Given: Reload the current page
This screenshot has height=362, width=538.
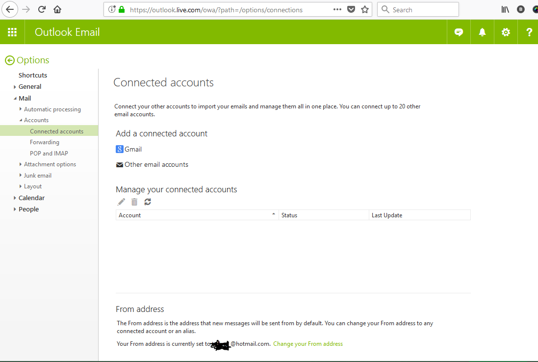Looking at the screenshot, I should point(42,9).
